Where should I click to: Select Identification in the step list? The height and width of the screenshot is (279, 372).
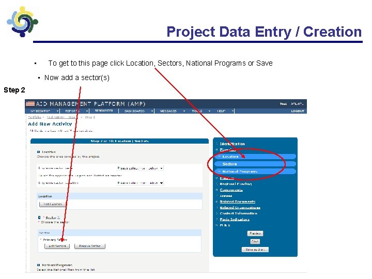pos(233,144)
